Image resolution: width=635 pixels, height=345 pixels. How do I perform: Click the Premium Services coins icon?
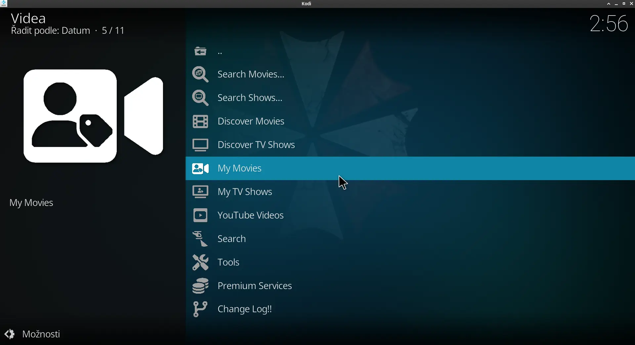pos(201,286)
